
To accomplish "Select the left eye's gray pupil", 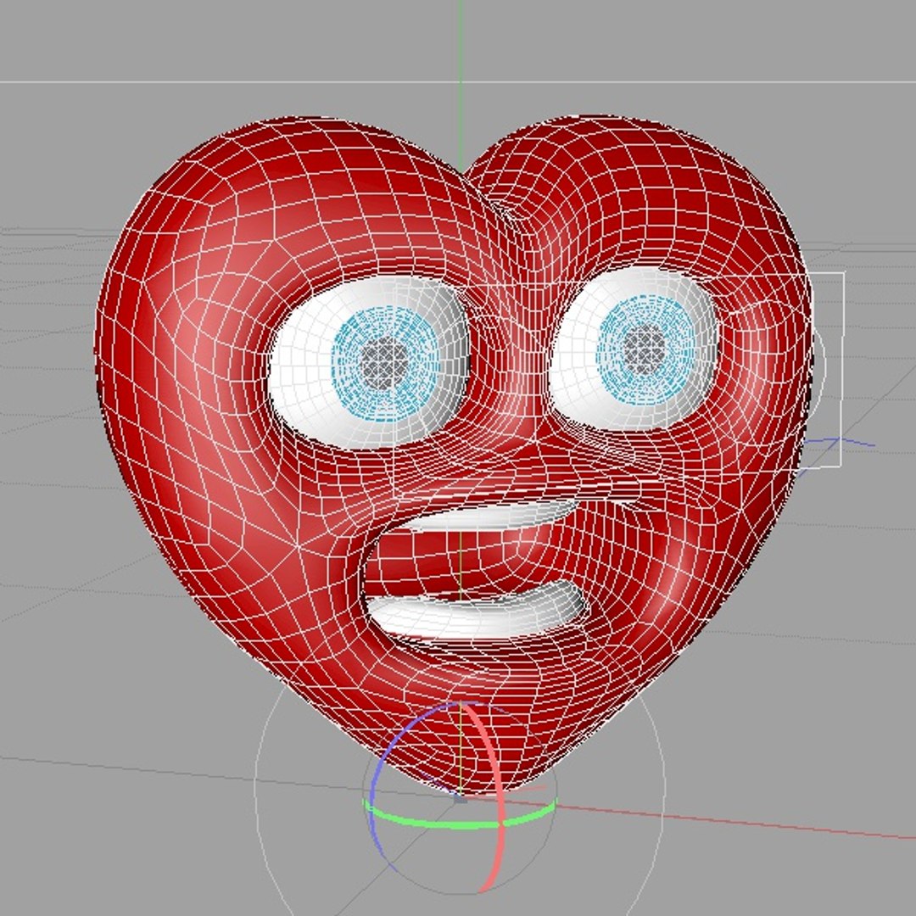I will tap(383, 363).
